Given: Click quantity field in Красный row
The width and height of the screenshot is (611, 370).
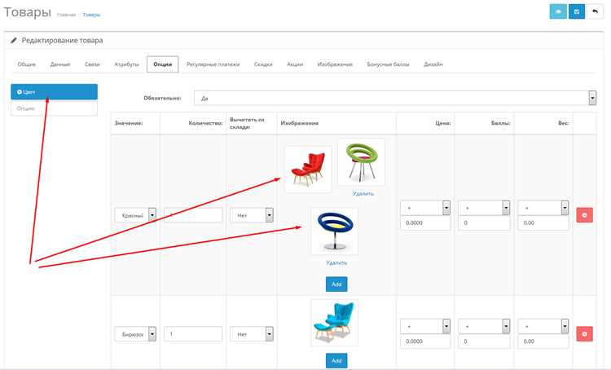Looking at the screenshot, I should tap(193, 215).
